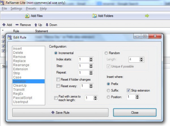Viewport: 170px width, 126px height.
Task: Uncheck the Skip extension checkbox
Action: click(x=128, y=90)
